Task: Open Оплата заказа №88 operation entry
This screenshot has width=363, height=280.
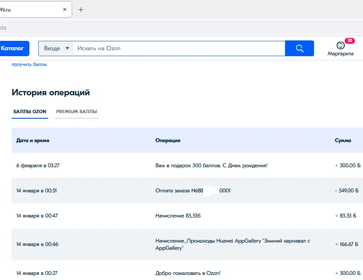Action: coord(193,191)
